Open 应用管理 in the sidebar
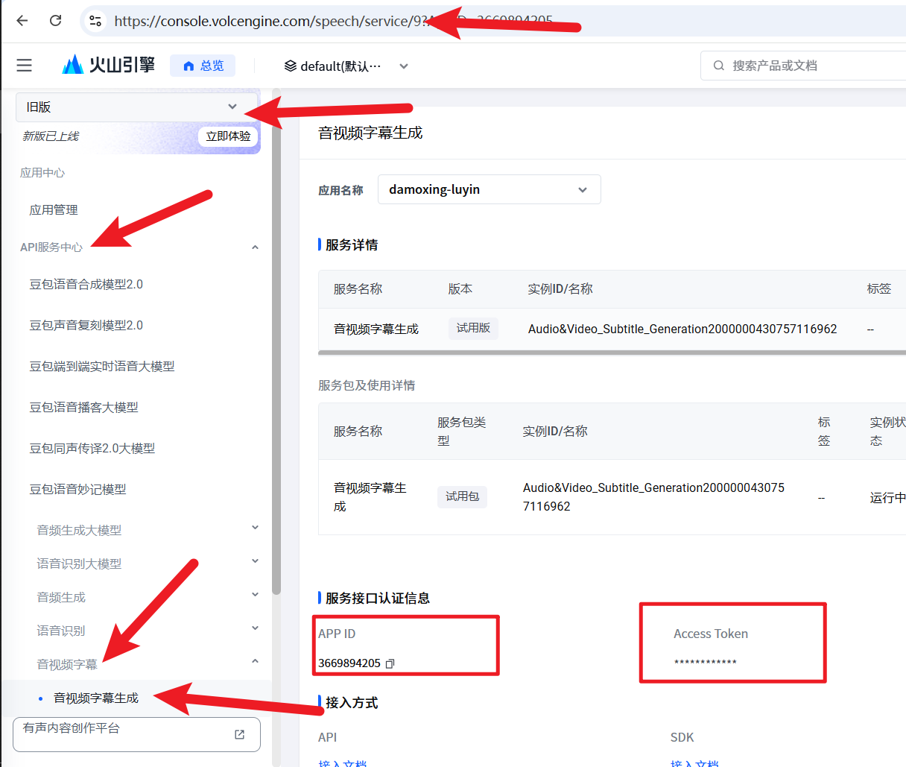Image resolution: width=906 pixels, height=767 pixels. 54,210
